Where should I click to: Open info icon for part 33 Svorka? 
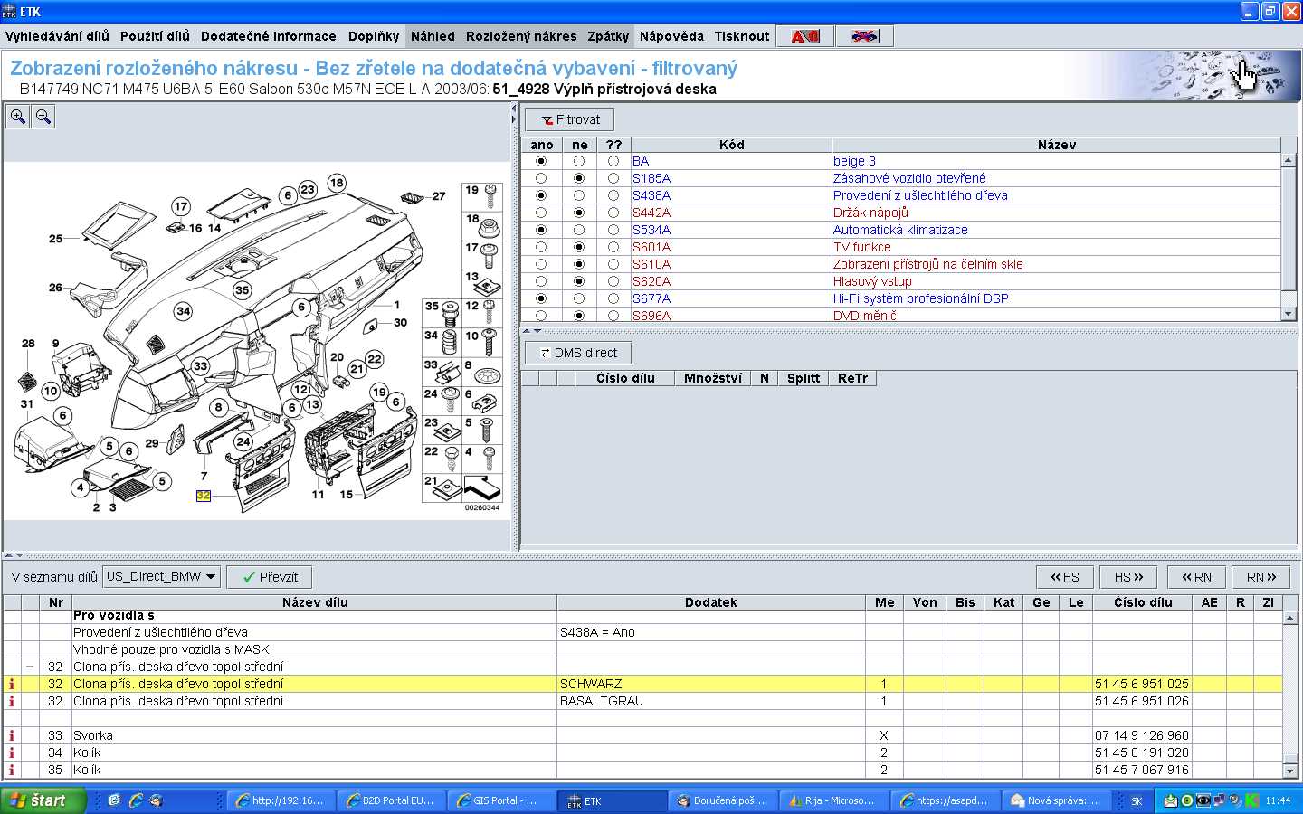click(x=12, y=735)
